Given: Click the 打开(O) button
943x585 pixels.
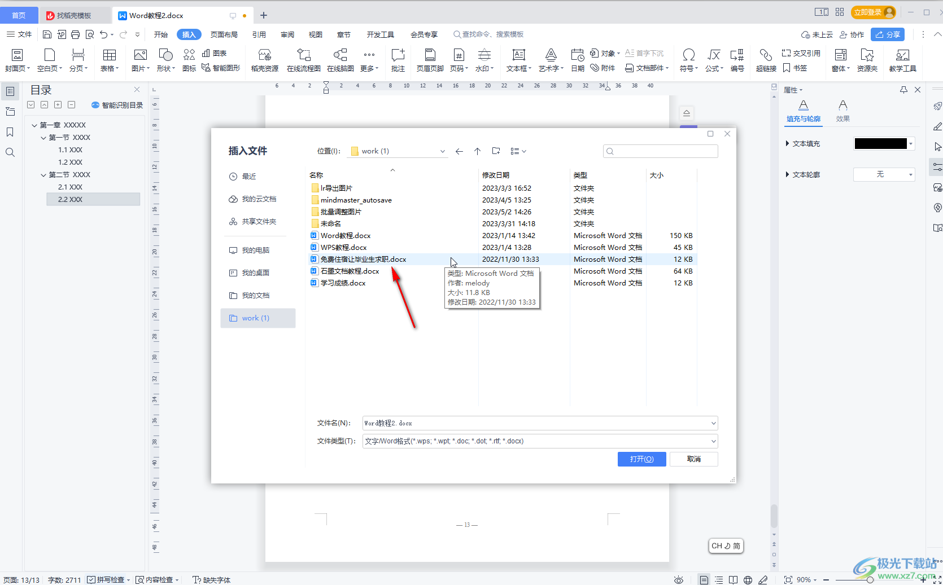Looking at the screenshot, I should 641,459.
